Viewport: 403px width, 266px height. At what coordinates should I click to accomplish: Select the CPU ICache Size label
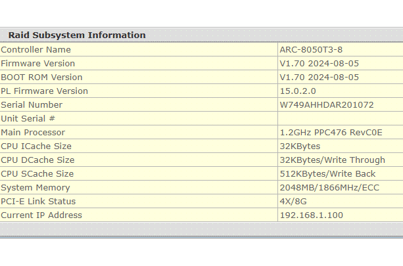[x=36, y=146]
